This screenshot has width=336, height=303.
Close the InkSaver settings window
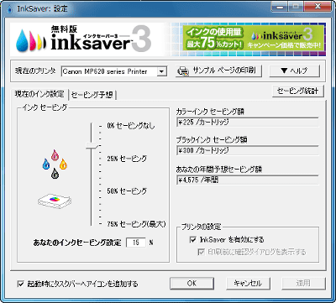[x=318, y=7]
